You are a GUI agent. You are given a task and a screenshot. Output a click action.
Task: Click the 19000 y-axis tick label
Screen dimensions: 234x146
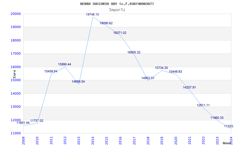point(16,27)
